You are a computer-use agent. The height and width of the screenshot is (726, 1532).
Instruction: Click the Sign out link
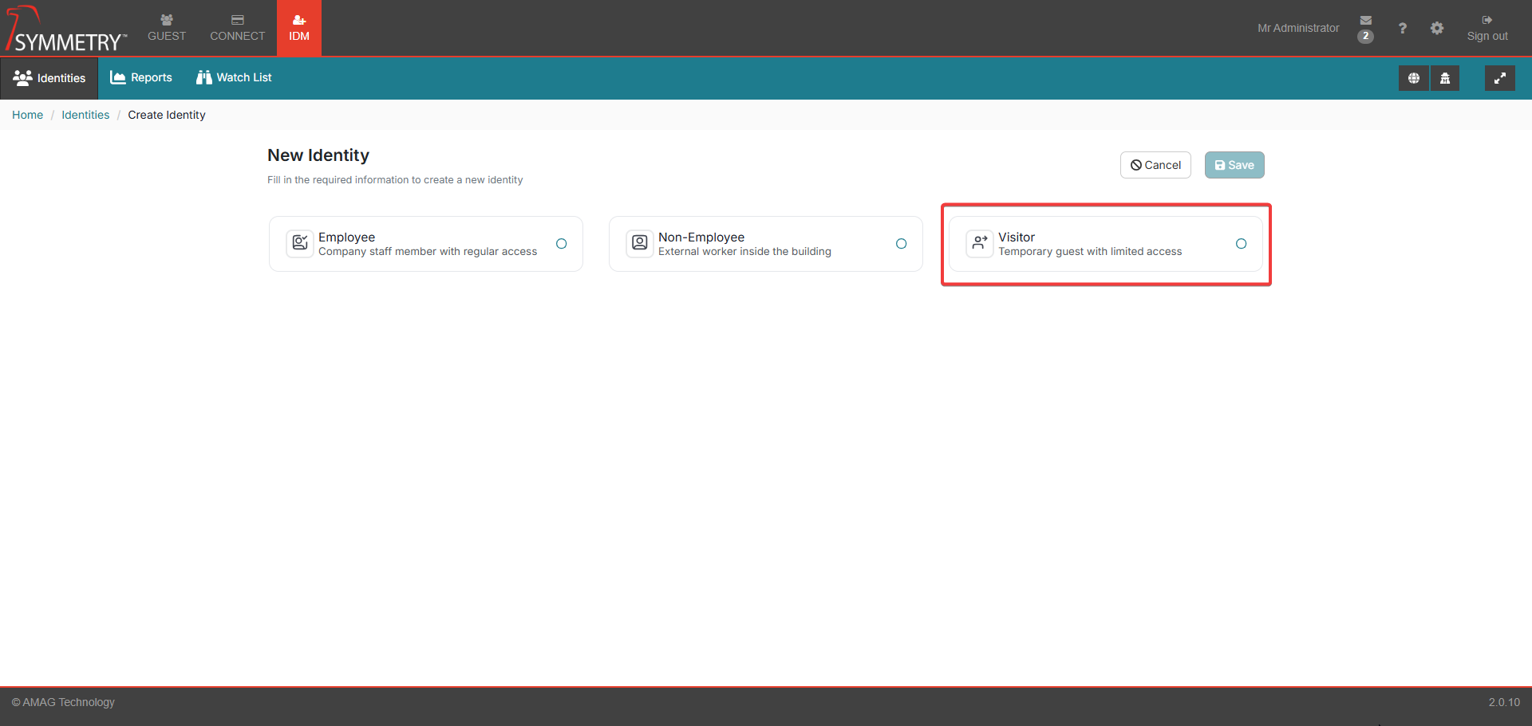pyautogui.click(x=1487, y=29)
